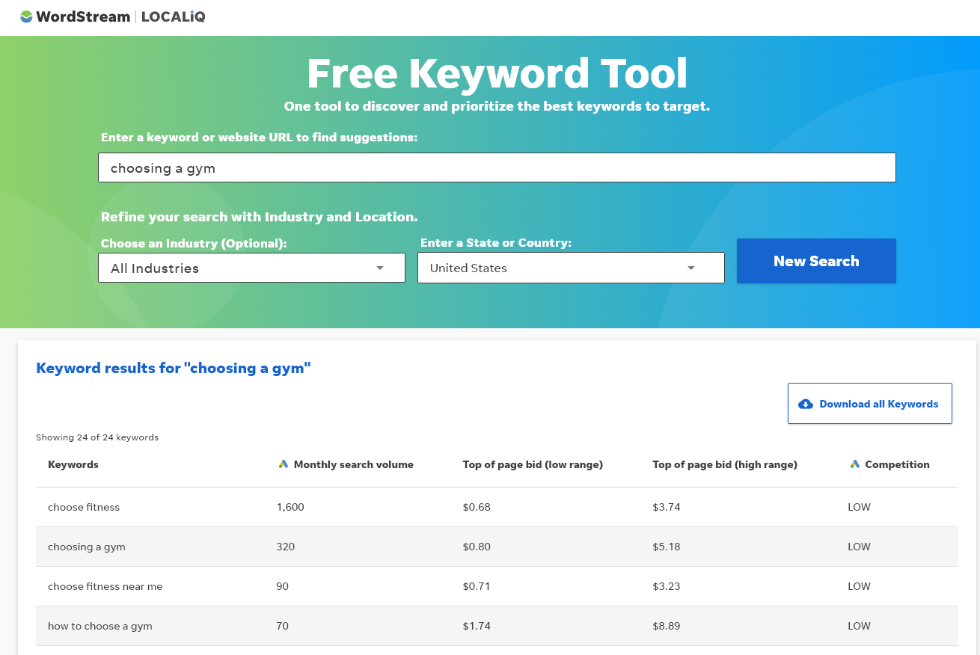Screen dimensions: 980x655
Task: Select the 'how to choose a gym' keyword
Action: [x=99, y=626]
